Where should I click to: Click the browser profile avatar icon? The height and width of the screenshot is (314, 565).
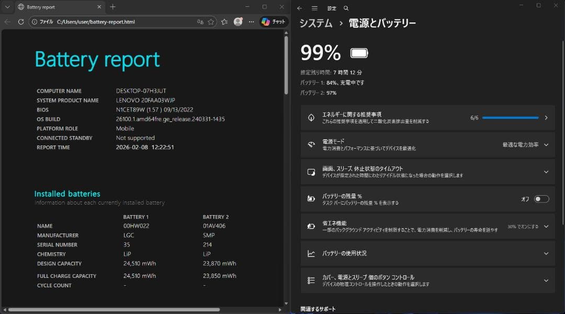pyautogui.click(x=238, y=21)
